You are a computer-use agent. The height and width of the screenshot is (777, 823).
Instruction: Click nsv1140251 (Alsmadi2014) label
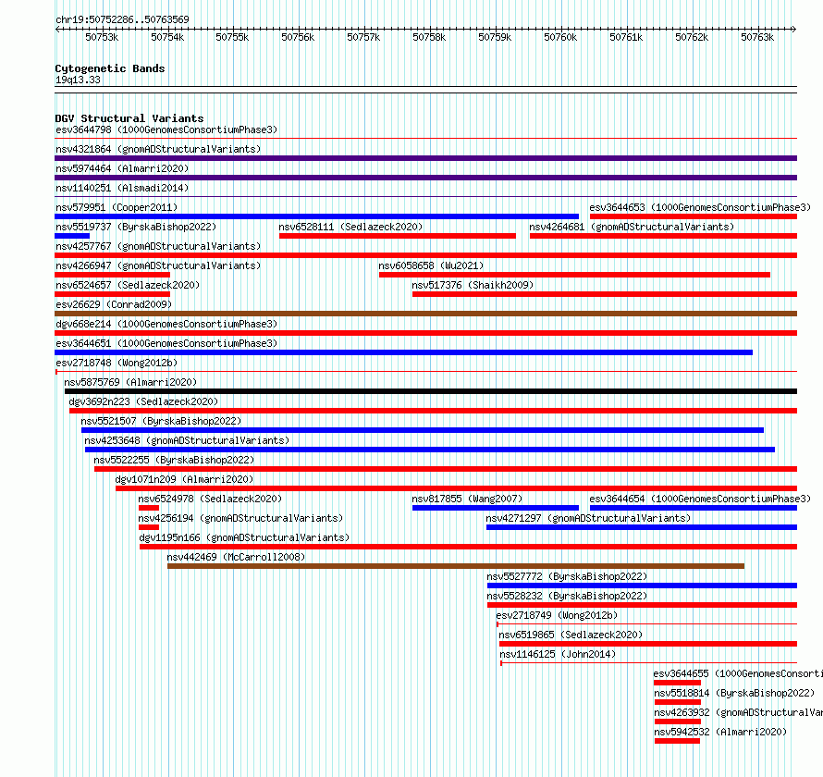click(x=122, y=188)
